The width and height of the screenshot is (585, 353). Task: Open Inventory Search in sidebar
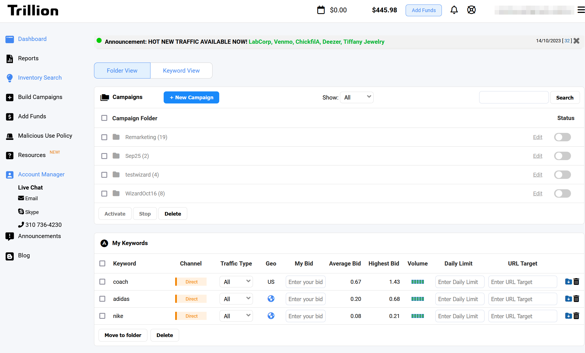(40, 78)
